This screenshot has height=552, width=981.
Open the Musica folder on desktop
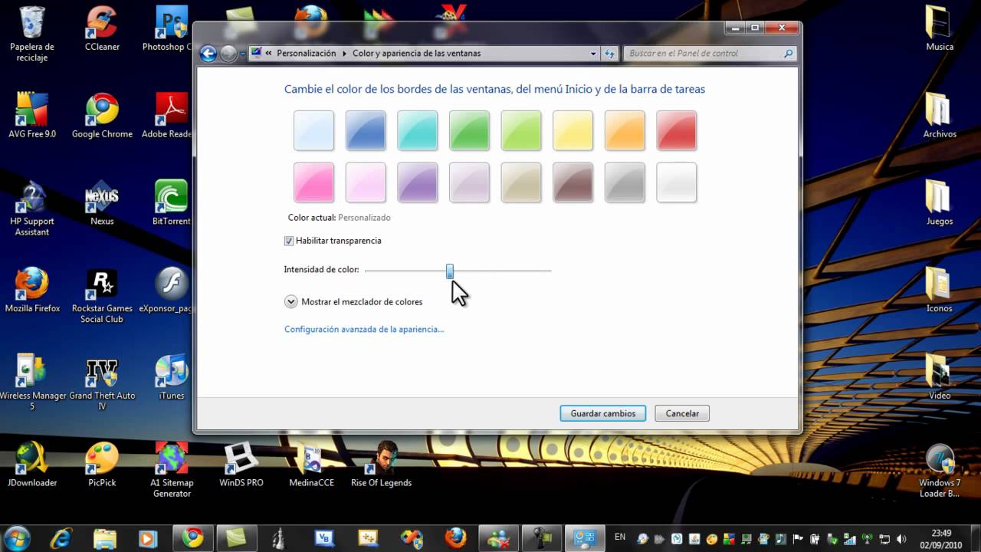click(940, 29)
